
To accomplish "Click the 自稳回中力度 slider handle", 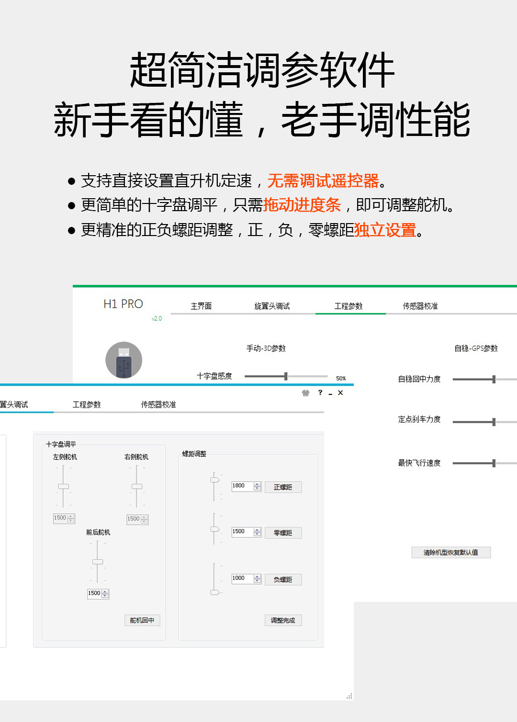I will tap(494, 379).
